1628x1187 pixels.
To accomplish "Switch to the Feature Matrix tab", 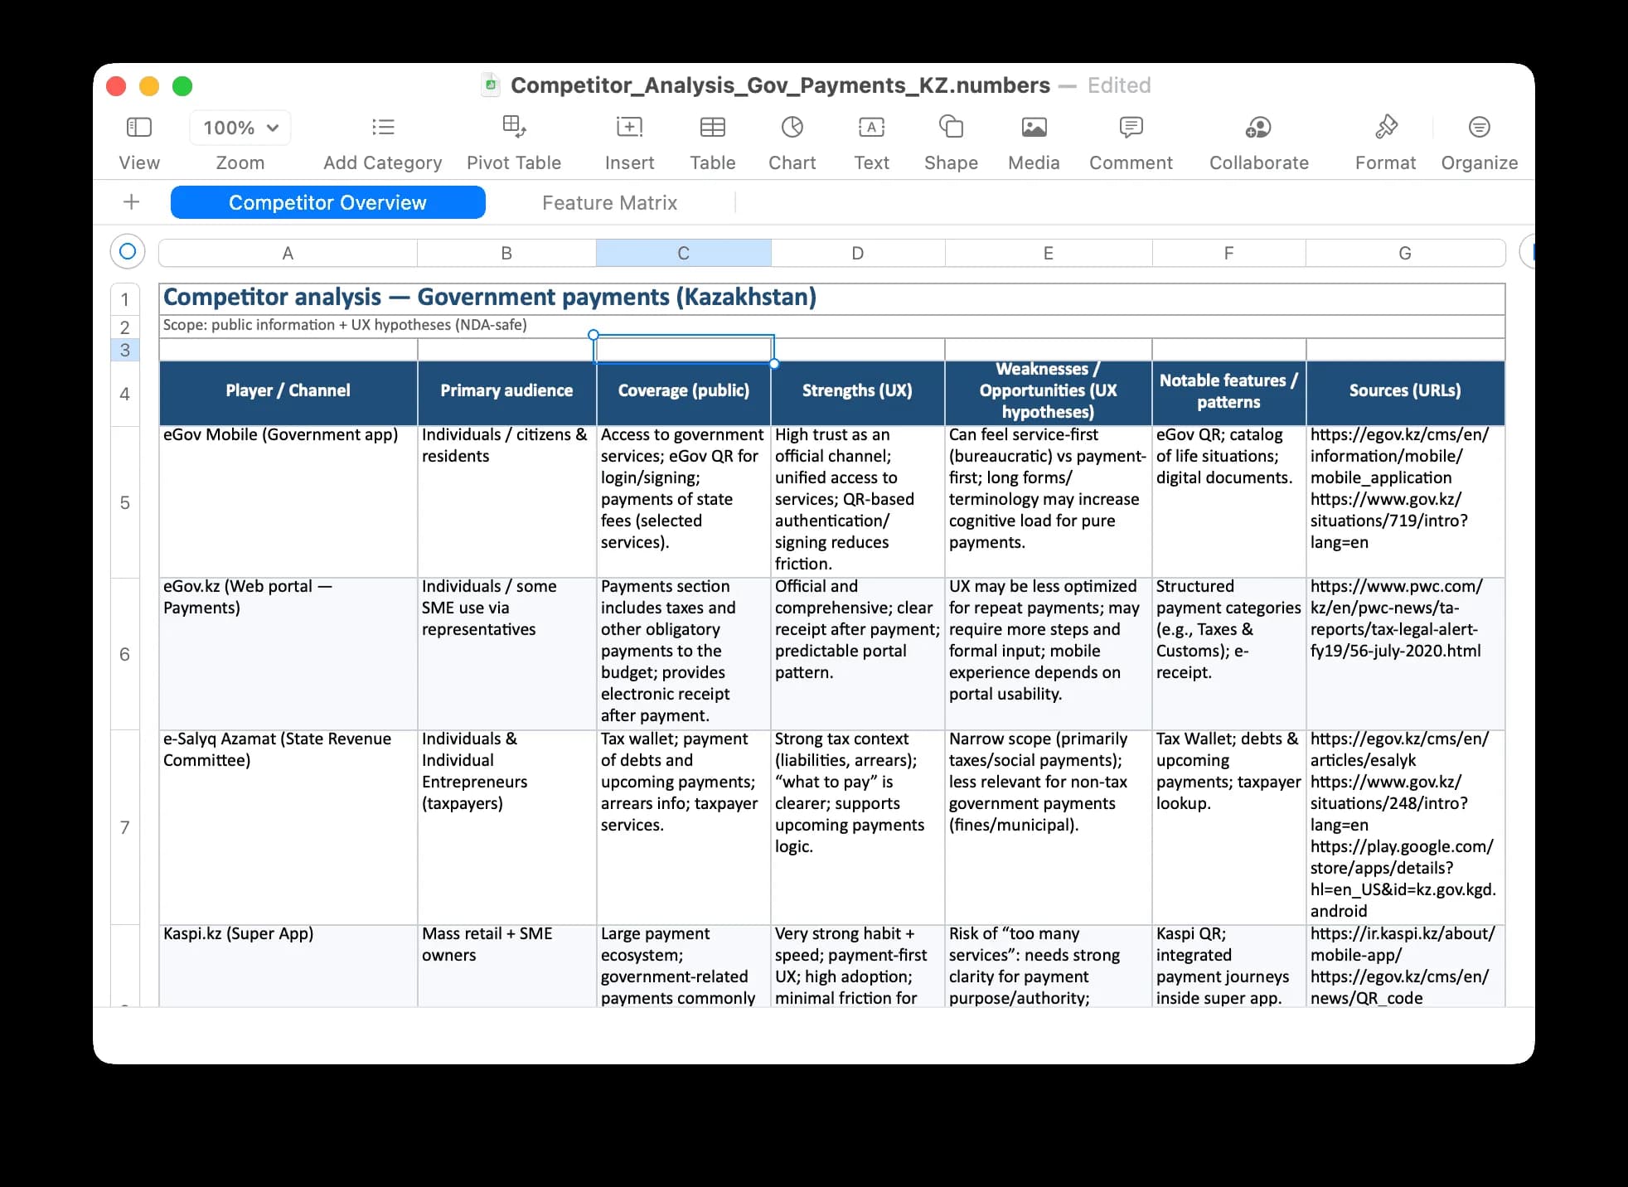I will coord(609,202).
